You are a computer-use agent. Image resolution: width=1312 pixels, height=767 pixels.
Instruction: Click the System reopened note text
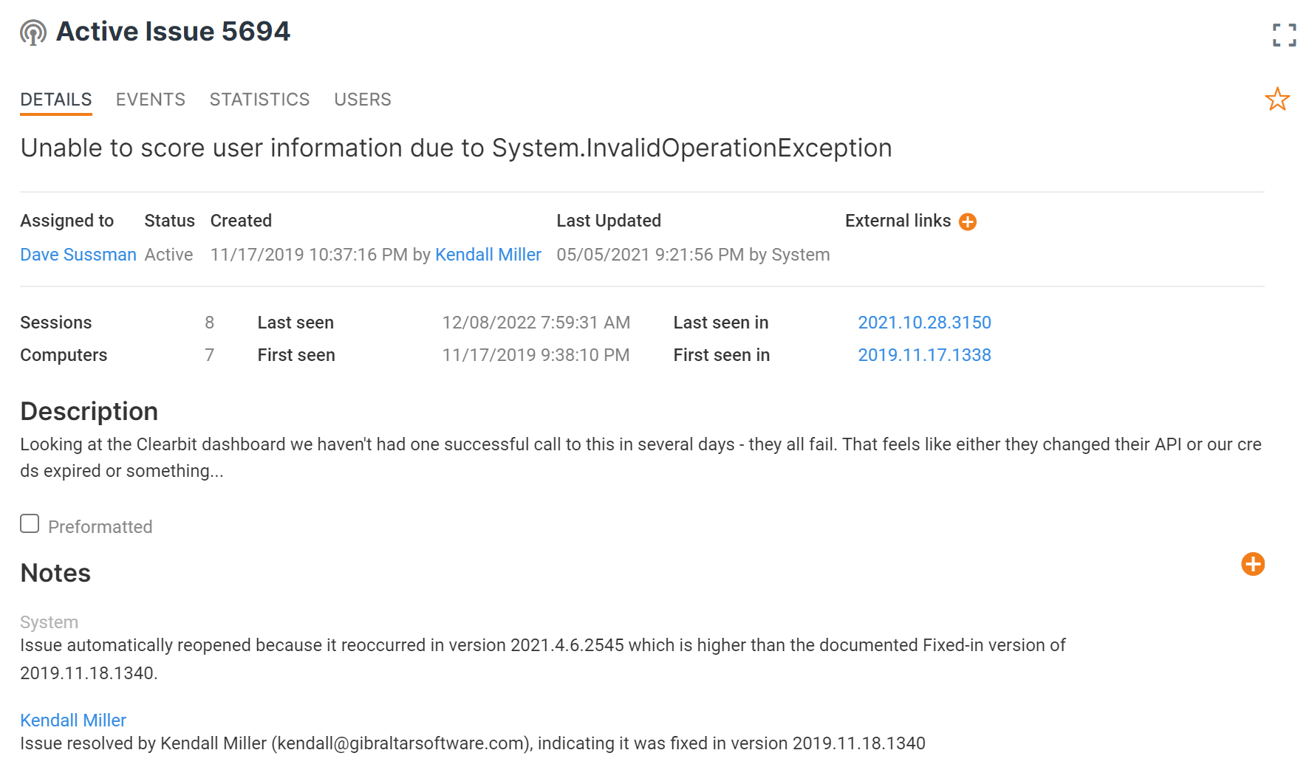[542, 659]
